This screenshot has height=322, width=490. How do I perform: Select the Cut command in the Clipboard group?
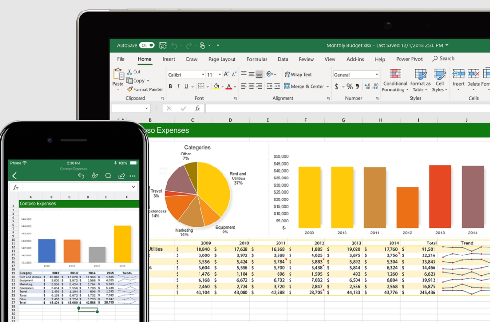tap(134, 71)
